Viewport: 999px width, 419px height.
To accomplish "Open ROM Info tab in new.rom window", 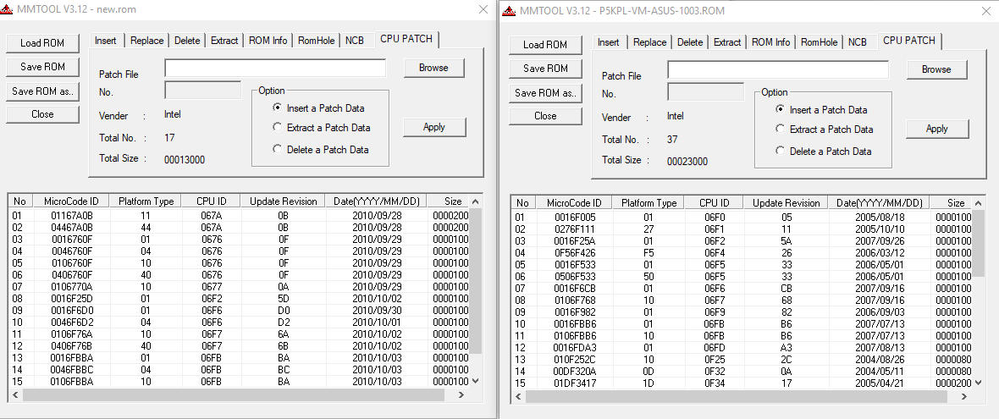I will point(268,40).
